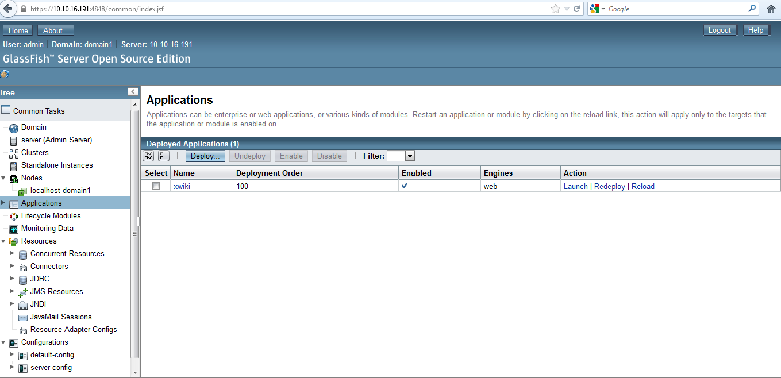Reload the xwiki application
The width and height of the screenshot is (781, 378).
[643, 186]
